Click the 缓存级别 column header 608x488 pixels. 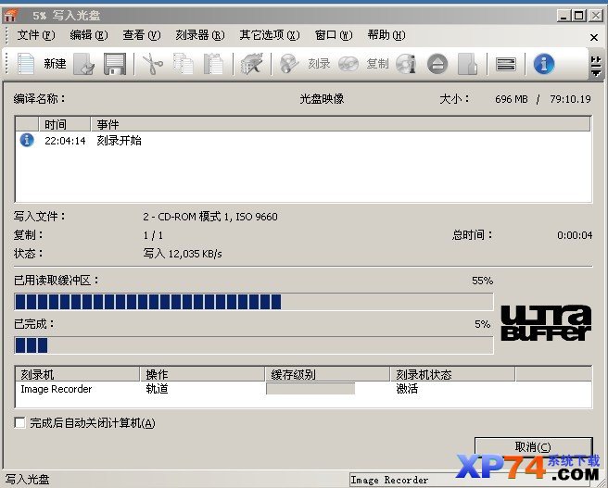[328, 374]
